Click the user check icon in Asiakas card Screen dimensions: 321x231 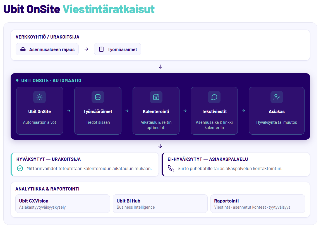pos(277,97)
